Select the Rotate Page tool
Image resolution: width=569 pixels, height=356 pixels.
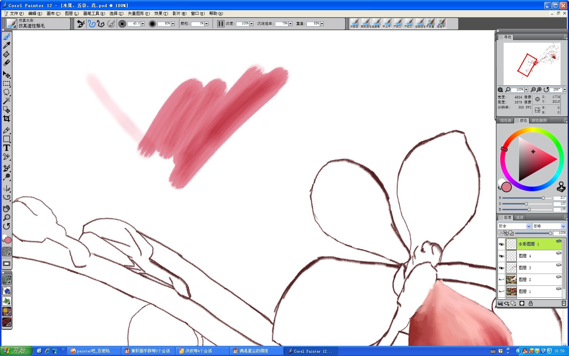[7, 226]
